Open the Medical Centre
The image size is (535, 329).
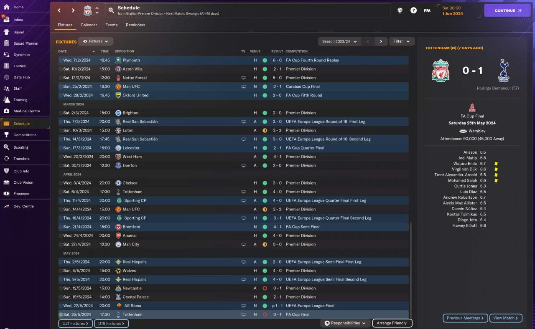[x=27, y=111]
